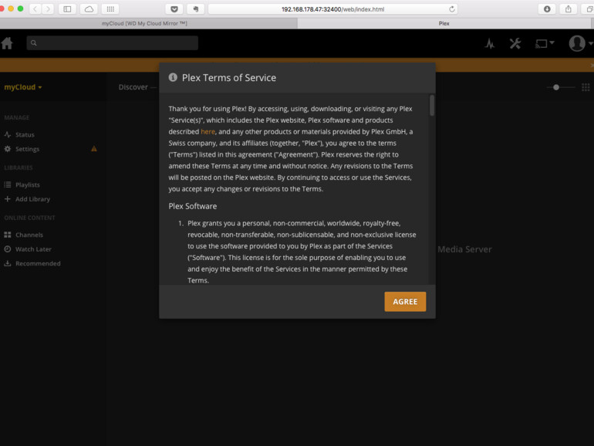The height and width of the screenshot is (446, 594).
Task: Reload the page with the refresh icon
Action: (451, 9)
